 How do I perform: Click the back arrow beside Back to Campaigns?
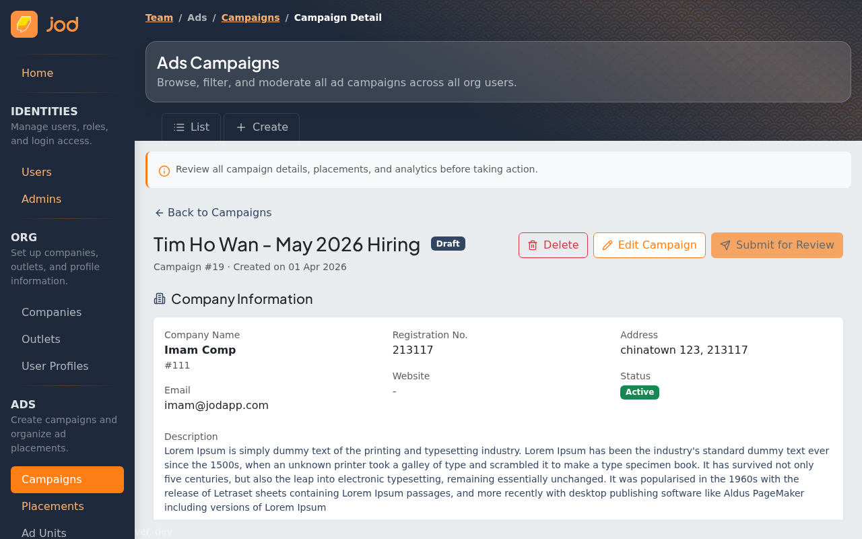click(x=158, y=212)
